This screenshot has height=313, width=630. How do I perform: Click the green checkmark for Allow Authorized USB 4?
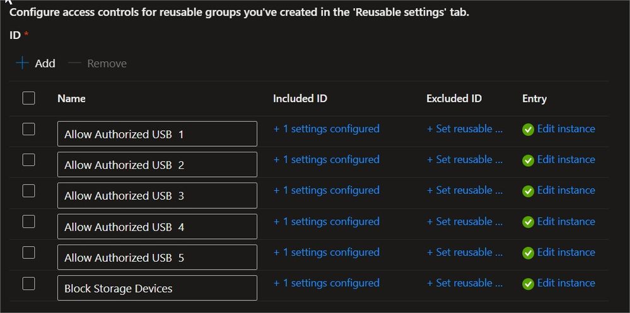click(528, 222)
